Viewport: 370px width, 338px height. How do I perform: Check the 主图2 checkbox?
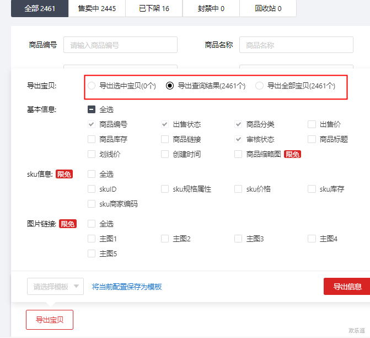tap(165, 239)
